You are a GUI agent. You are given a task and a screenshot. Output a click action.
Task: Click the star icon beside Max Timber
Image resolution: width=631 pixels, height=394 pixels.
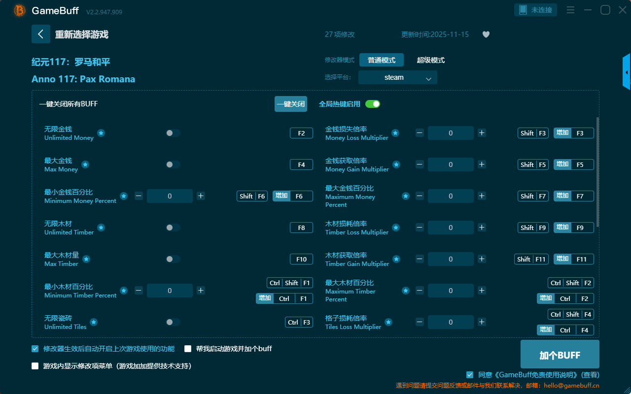click(86, 259)
